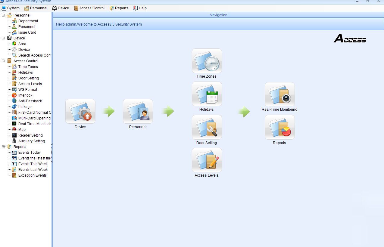Select Interlock in the sidebar tree
Viewport: 384px width, 247px height.
click(x=25, y=95)
